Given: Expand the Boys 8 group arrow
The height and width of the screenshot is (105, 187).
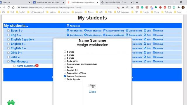Looking at the screenshot, I should [x=22, y=31].
